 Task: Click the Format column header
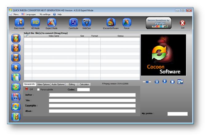coord(95,36)
